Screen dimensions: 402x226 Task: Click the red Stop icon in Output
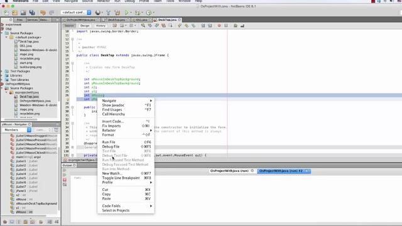pos(65,180)
